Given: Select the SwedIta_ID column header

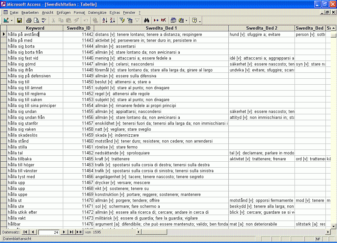Looking at the screenshot, I should click(78, 28).
